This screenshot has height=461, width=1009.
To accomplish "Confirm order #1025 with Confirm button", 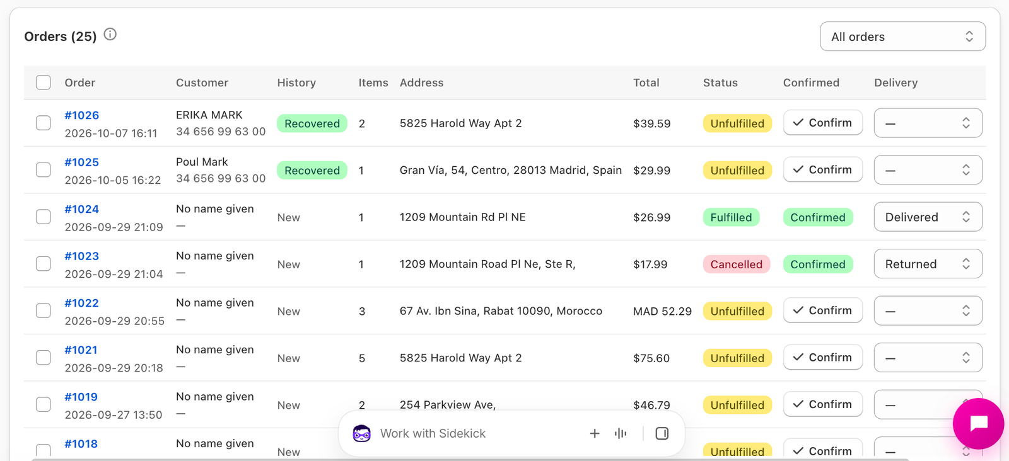I will 822,169.
